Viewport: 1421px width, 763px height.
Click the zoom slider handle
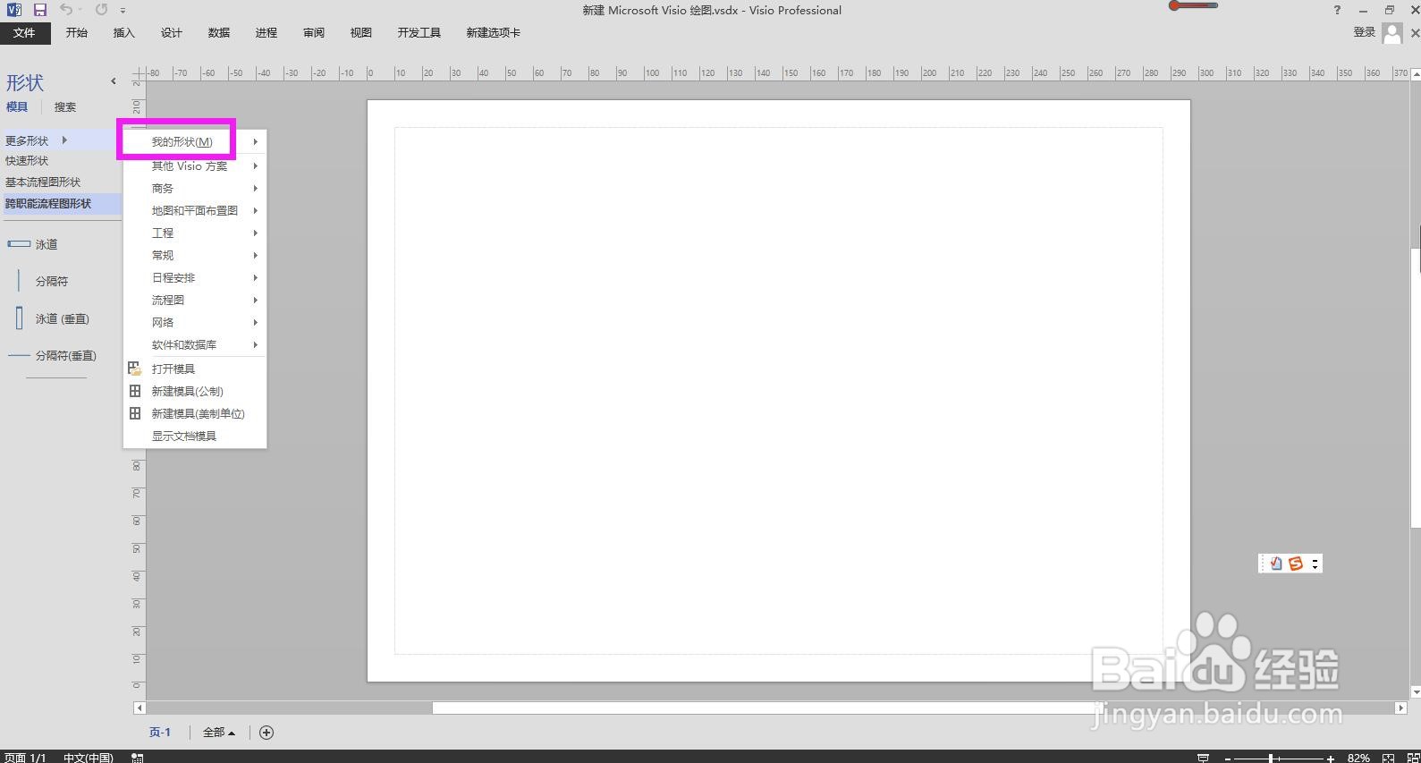click(1271, 759)
